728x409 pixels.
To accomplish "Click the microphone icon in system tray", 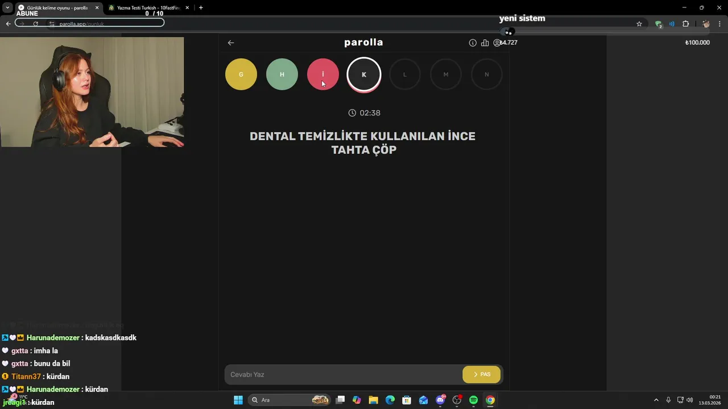I will point(668,400).
